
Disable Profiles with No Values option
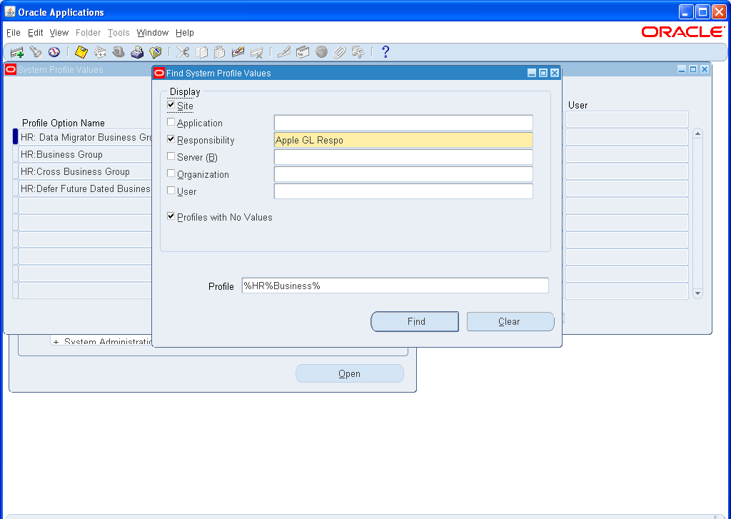[x=171, y=217]
